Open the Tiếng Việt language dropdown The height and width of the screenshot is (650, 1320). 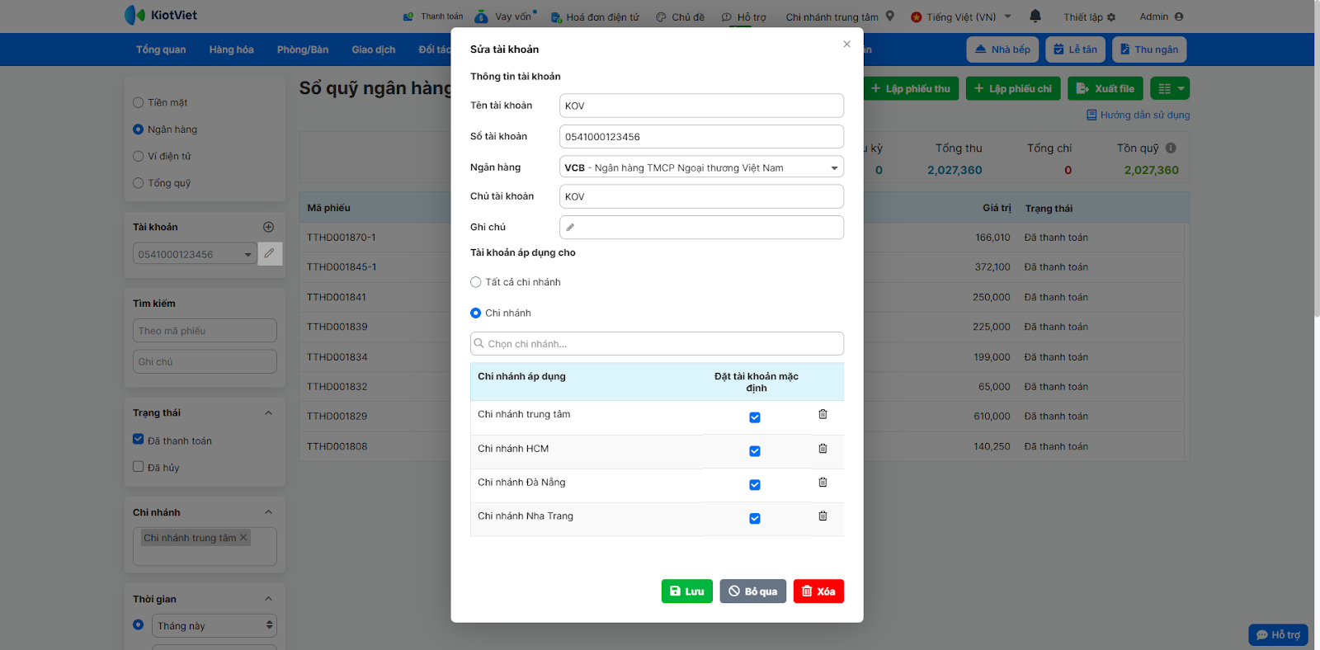tap(962, 17)
